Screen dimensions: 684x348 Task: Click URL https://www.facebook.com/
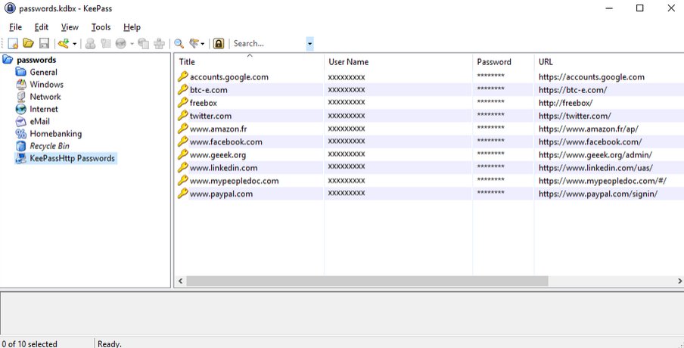(590, 142)
